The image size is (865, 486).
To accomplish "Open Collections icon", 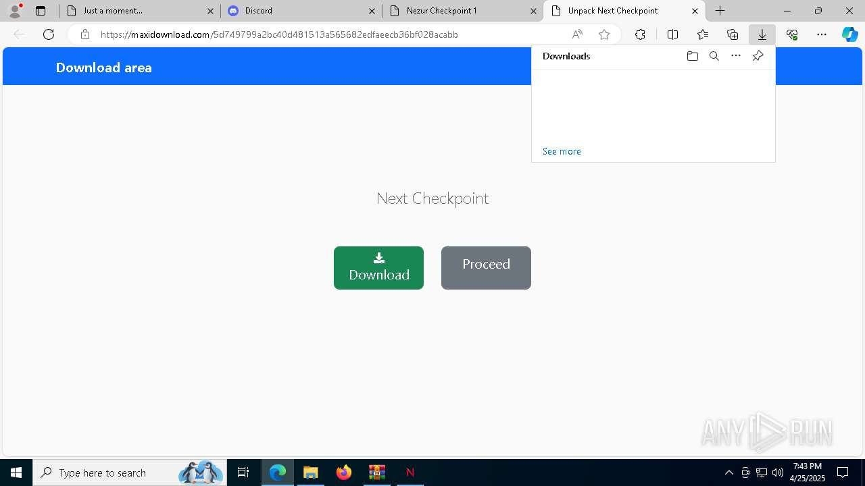I will click(x=733, y=34).
